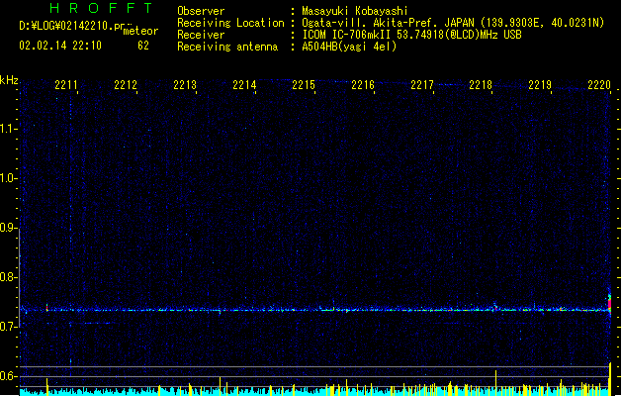Click the 2217 time marker
This screenshot has width=622, height=396.
[422, 85]
